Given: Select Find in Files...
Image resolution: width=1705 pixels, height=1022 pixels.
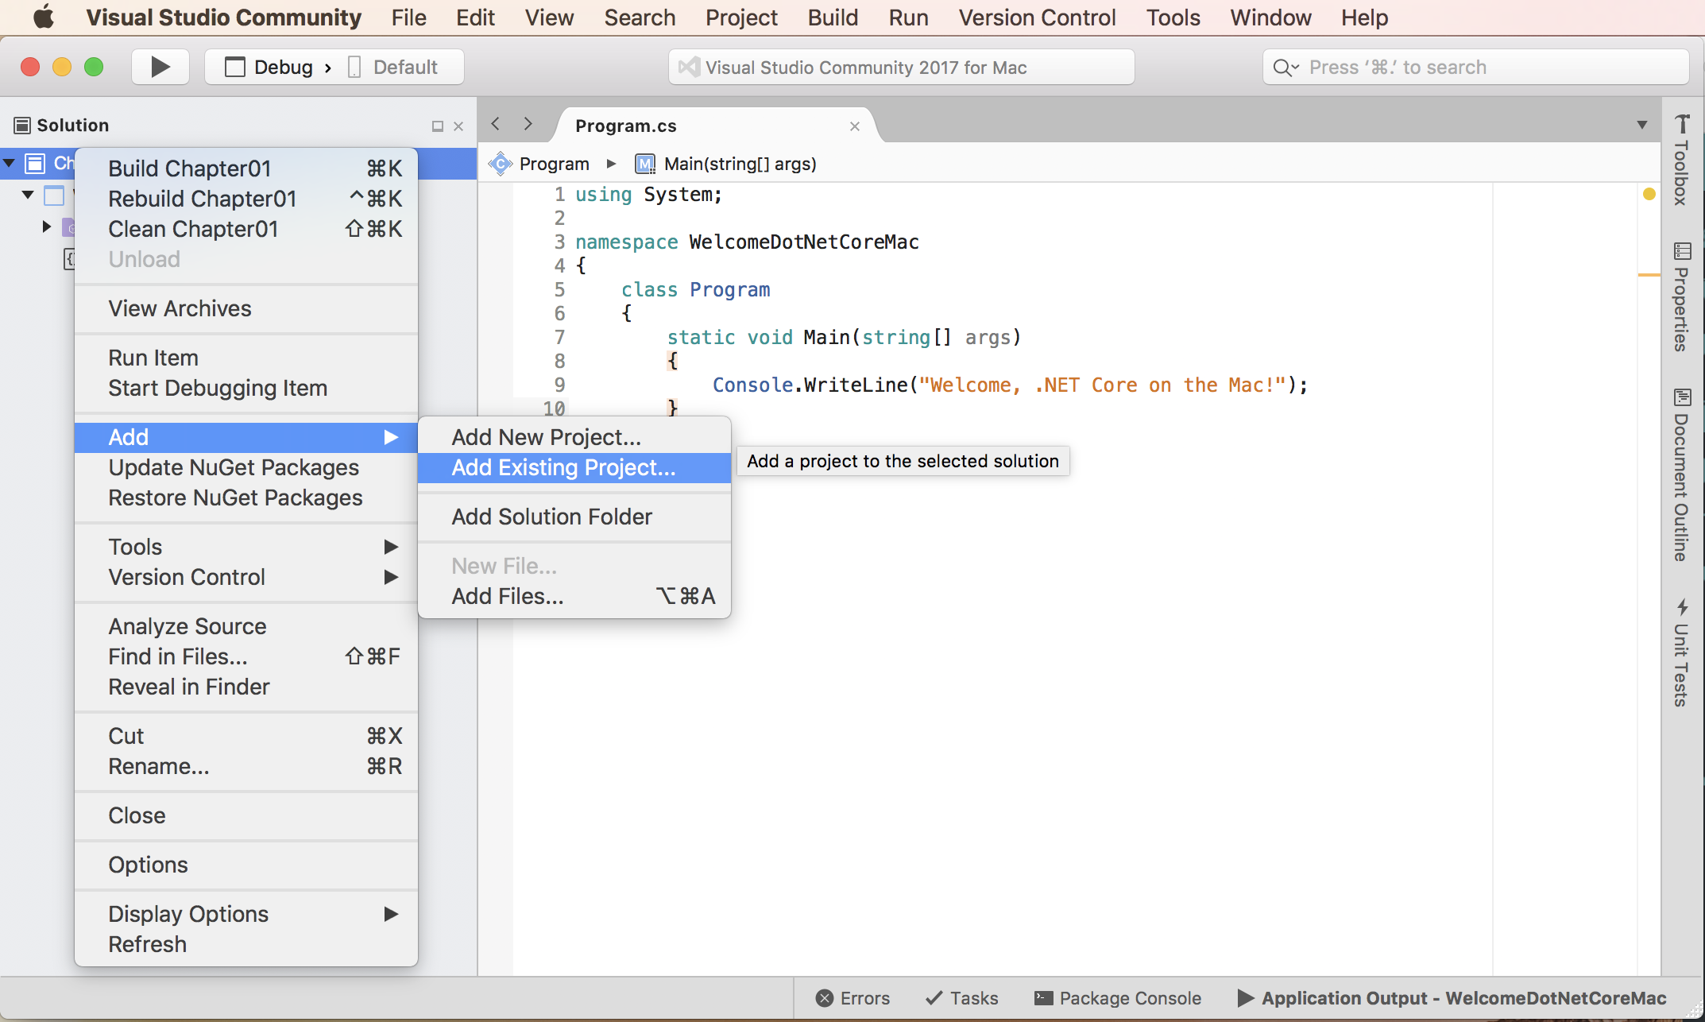Looking at the screenshot, I should 246,656.
